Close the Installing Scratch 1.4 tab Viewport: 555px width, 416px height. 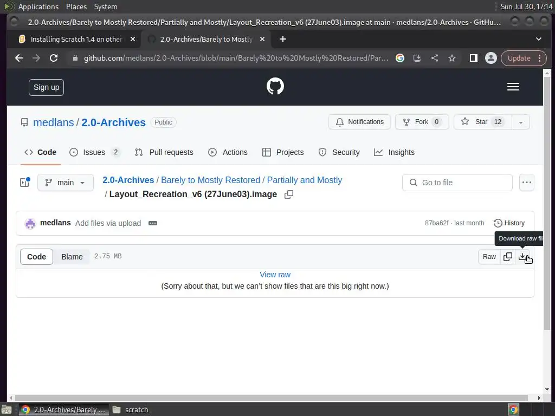(x=133, y=39)
